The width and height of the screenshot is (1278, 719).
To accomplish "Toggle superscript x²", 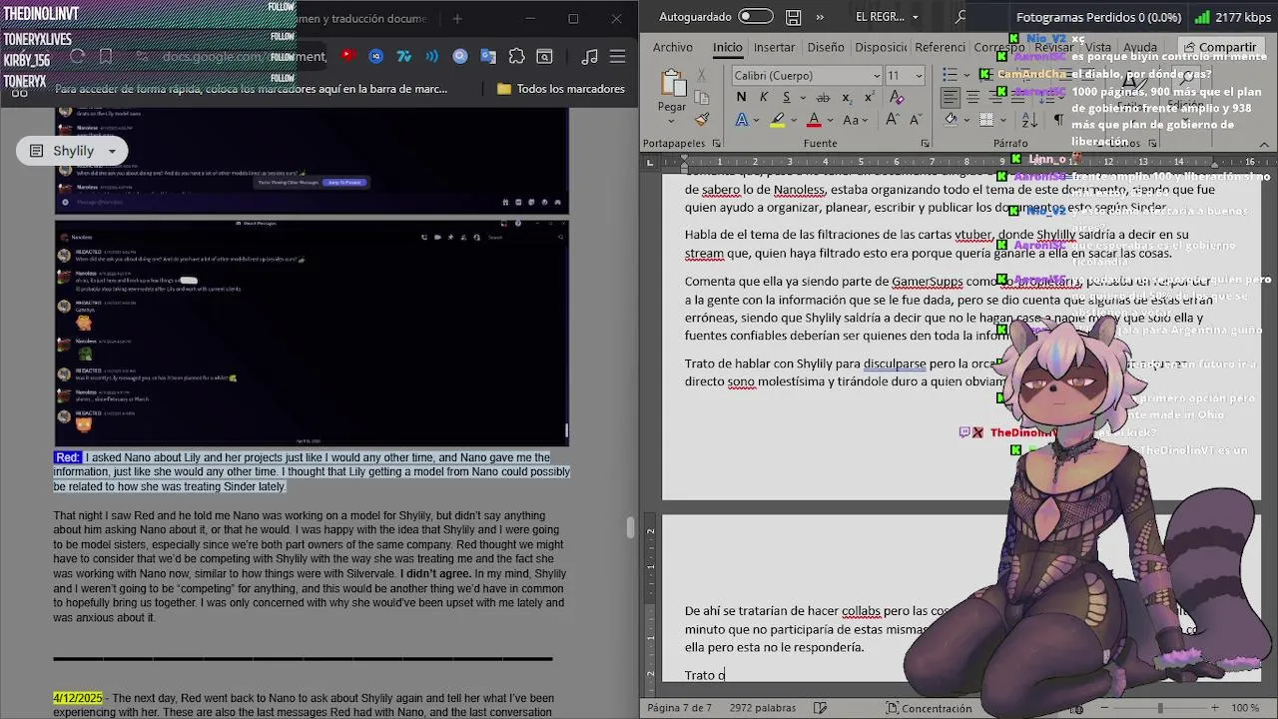I will coord(871,97).
